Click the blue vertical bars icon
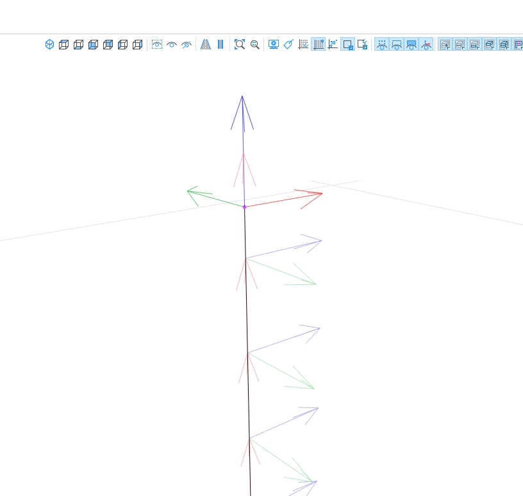This screenshot has height=496, width=523. click(220, 44)
